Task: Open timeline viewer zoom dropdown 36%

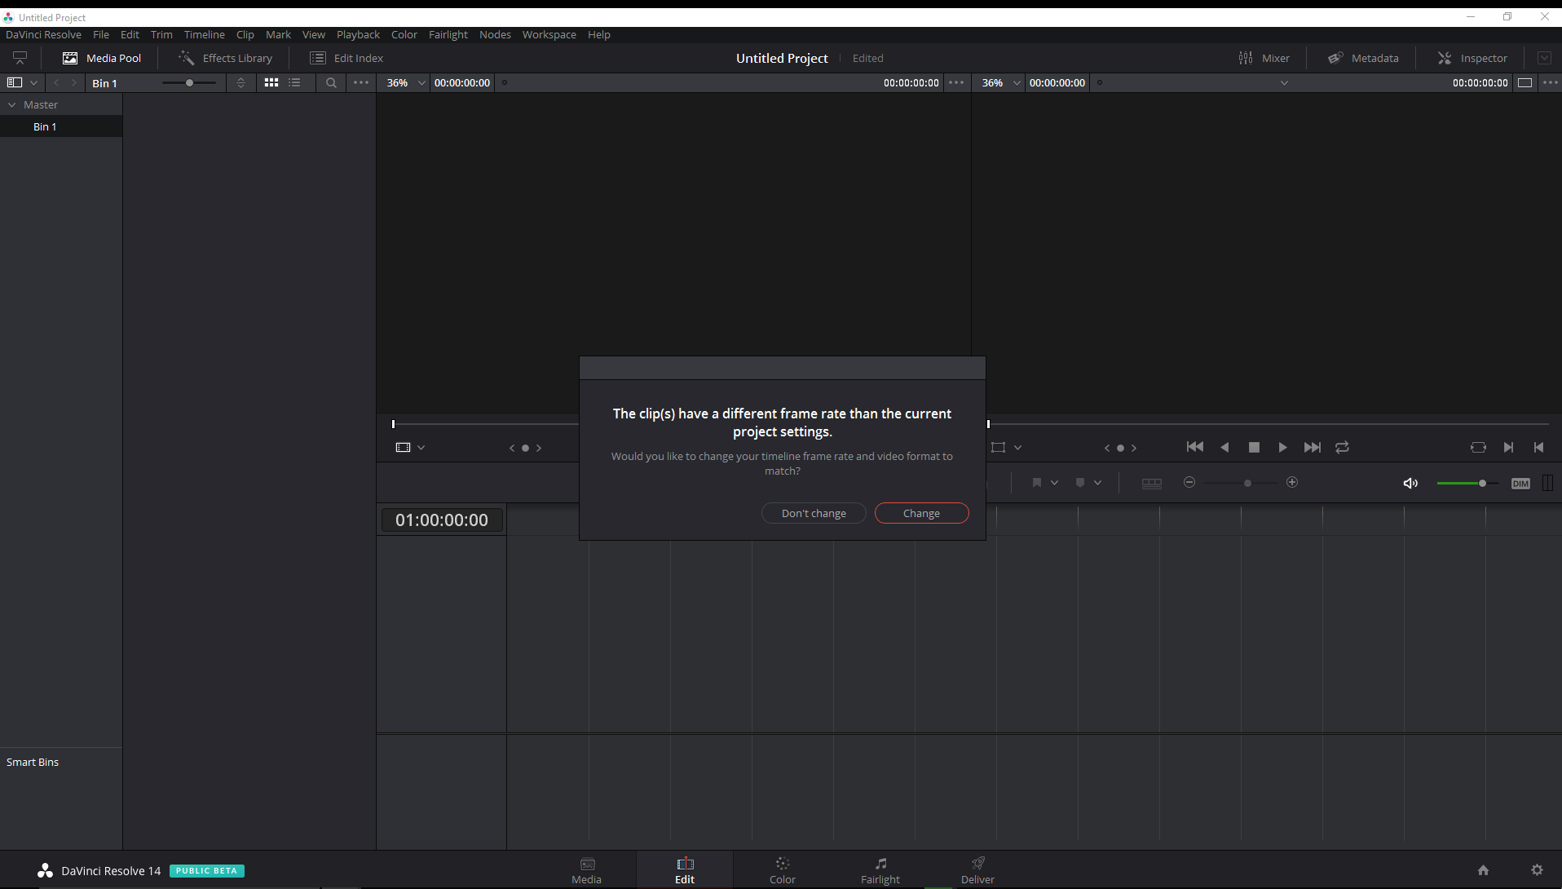Action: (1001, 82)
